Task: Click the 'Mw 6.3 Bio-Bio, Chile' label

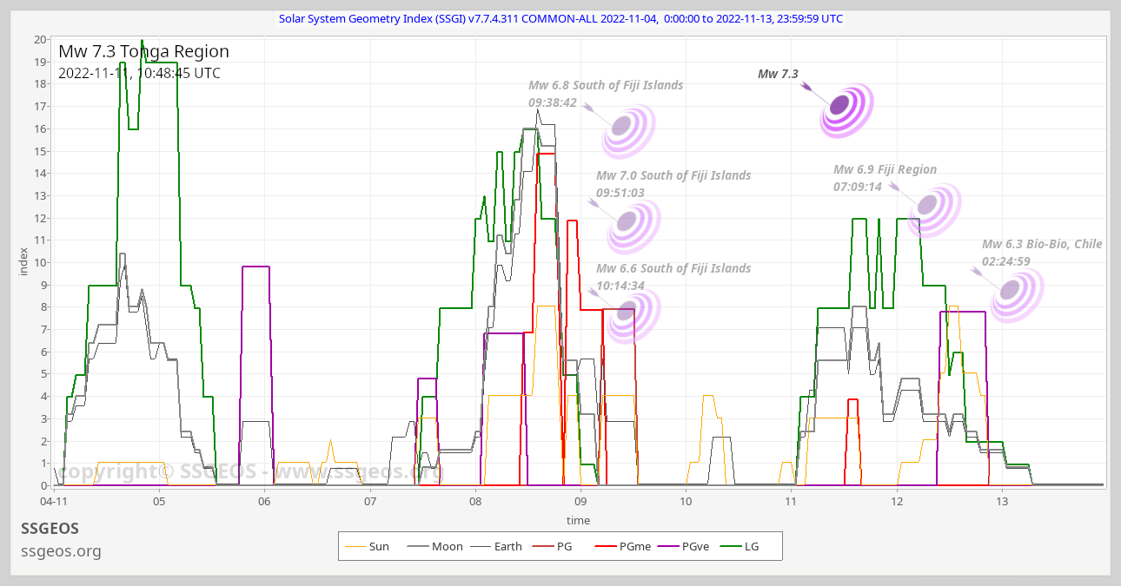Action: 1042,244
